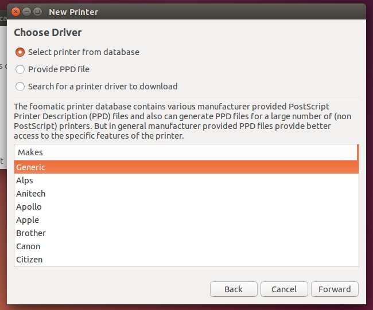373x310 pixels.
Task: Go back with the Back button
Action: pos(234,289)
